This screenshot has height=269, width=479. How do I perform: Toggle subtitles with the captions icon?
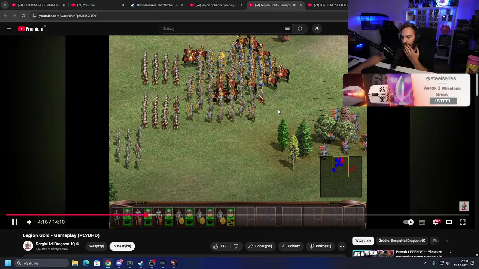click(x=422, y=222)
